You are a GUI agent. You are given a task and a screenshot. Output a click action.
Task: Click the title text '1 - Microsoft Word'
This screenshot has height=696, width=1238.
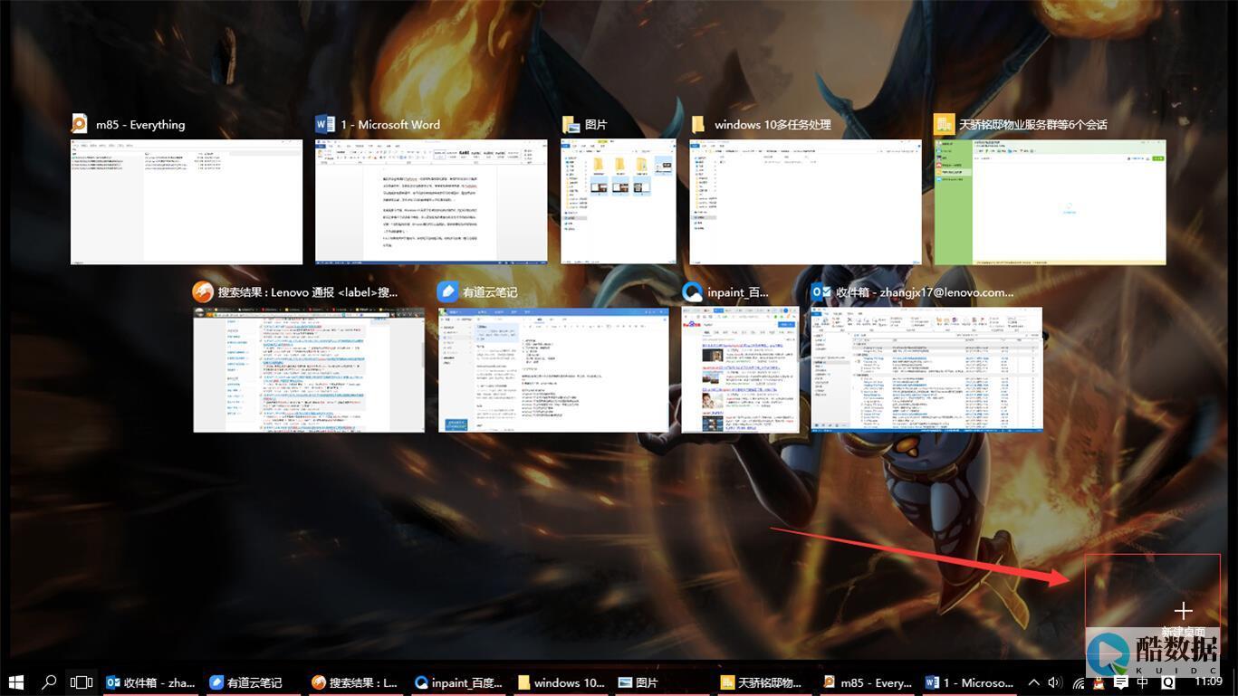click(390, 124)
